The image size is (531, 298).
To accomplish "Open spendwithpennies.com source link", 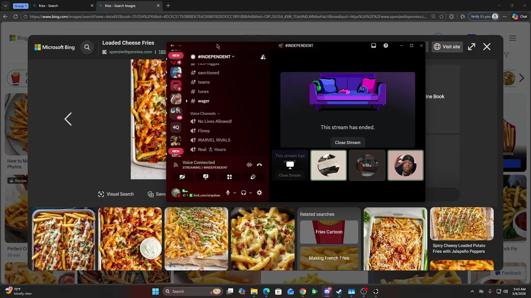I will tap(130, 52).
